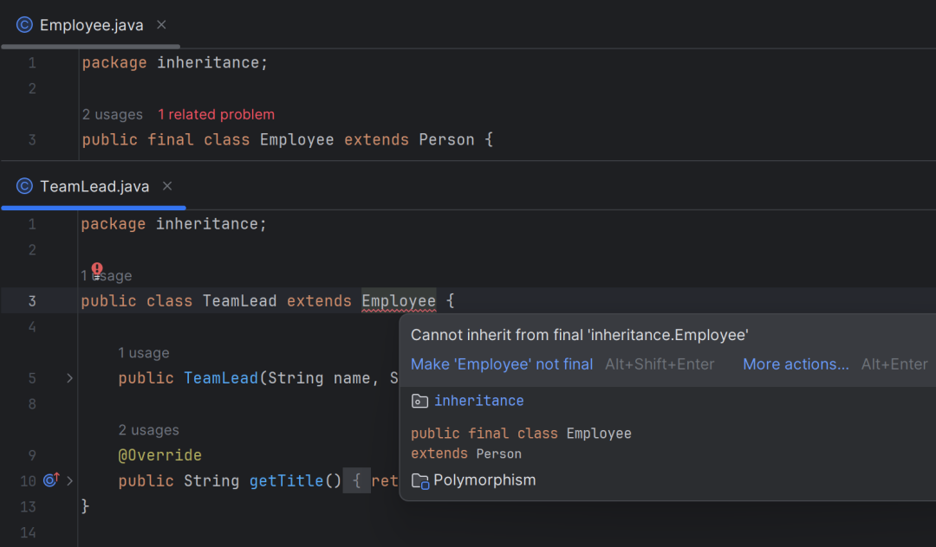Click the Person superclass name in Employee.java
936x547 pixels.
tap(446, 139)
